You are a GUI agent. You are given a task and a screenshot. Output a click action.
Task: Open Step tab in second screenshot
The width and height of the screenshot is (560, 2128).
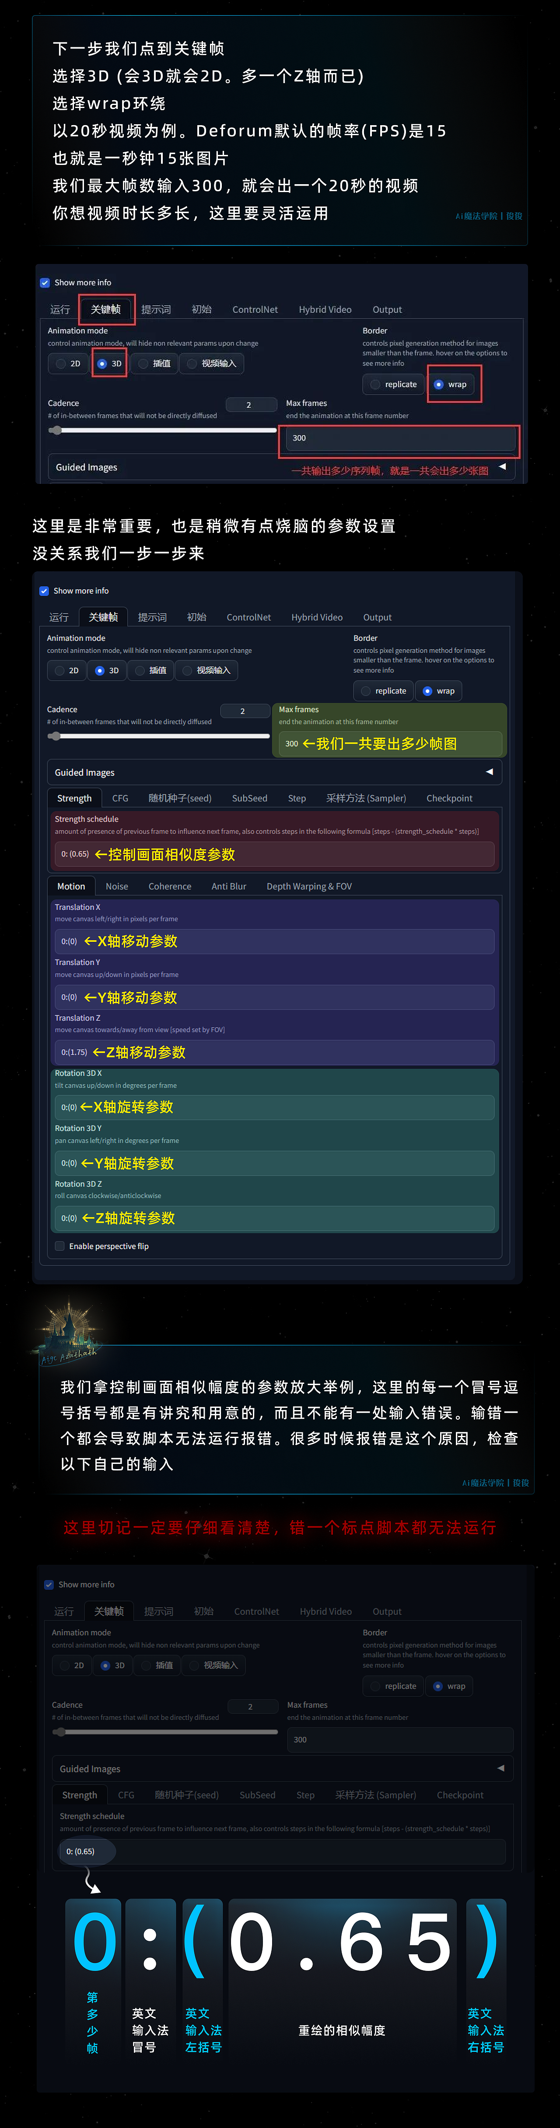point(297,798)
